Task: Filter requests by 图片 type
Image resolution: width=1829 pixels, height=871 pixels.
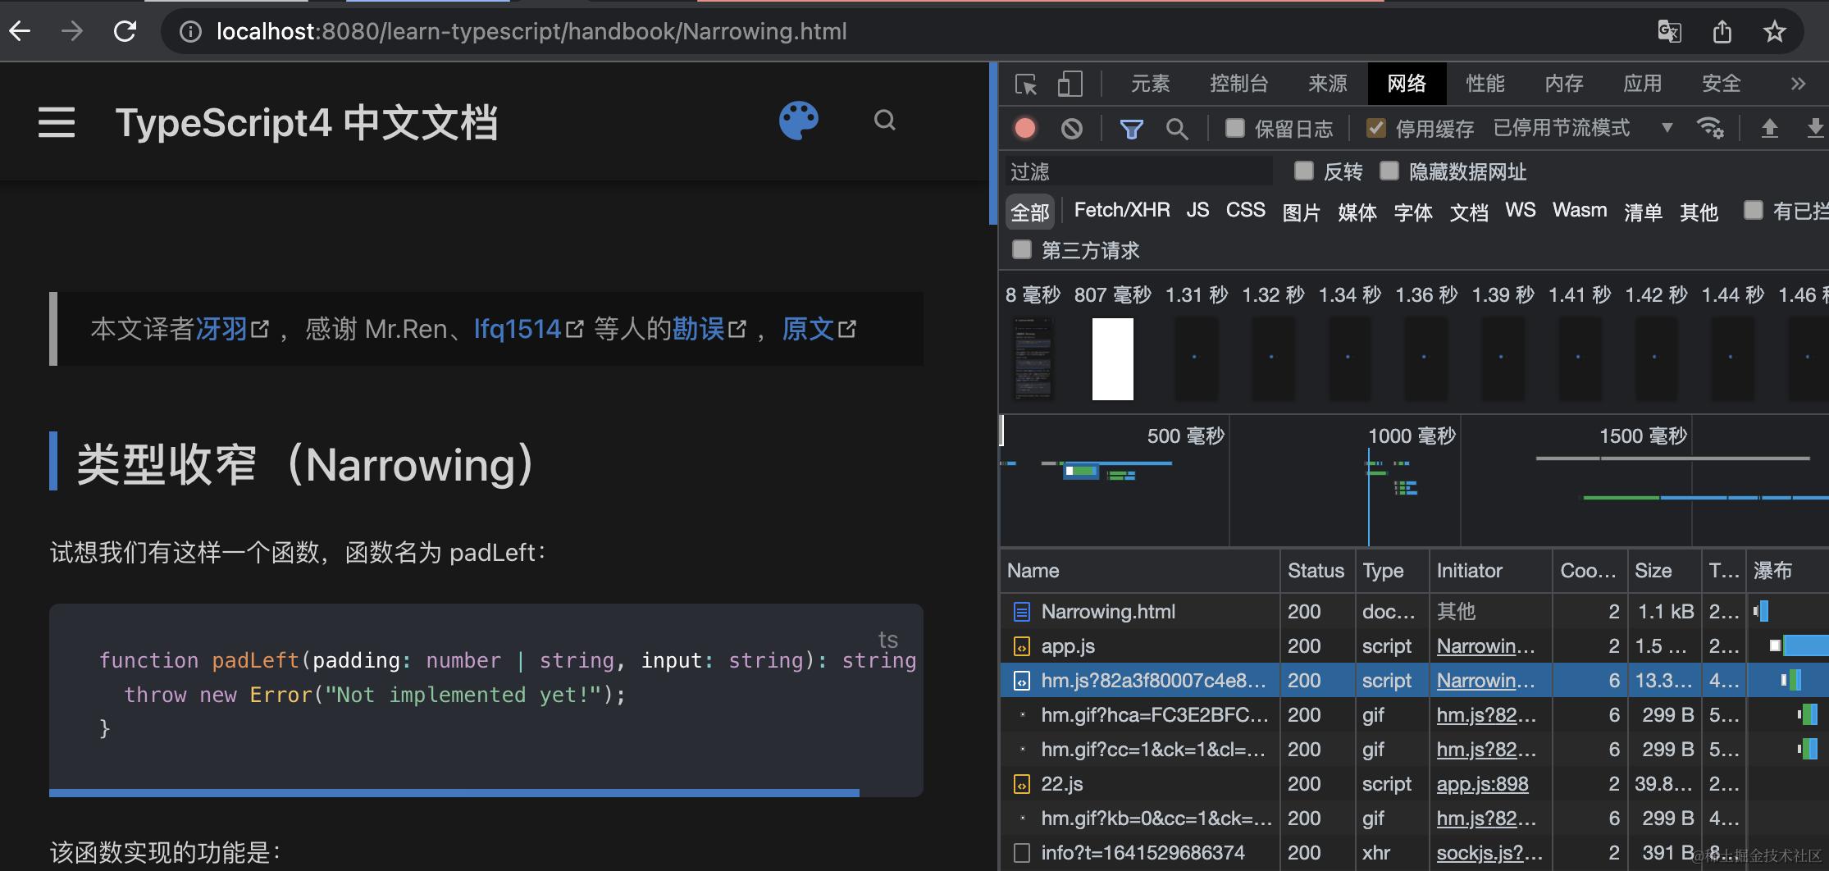Action: coord(1301,212)
